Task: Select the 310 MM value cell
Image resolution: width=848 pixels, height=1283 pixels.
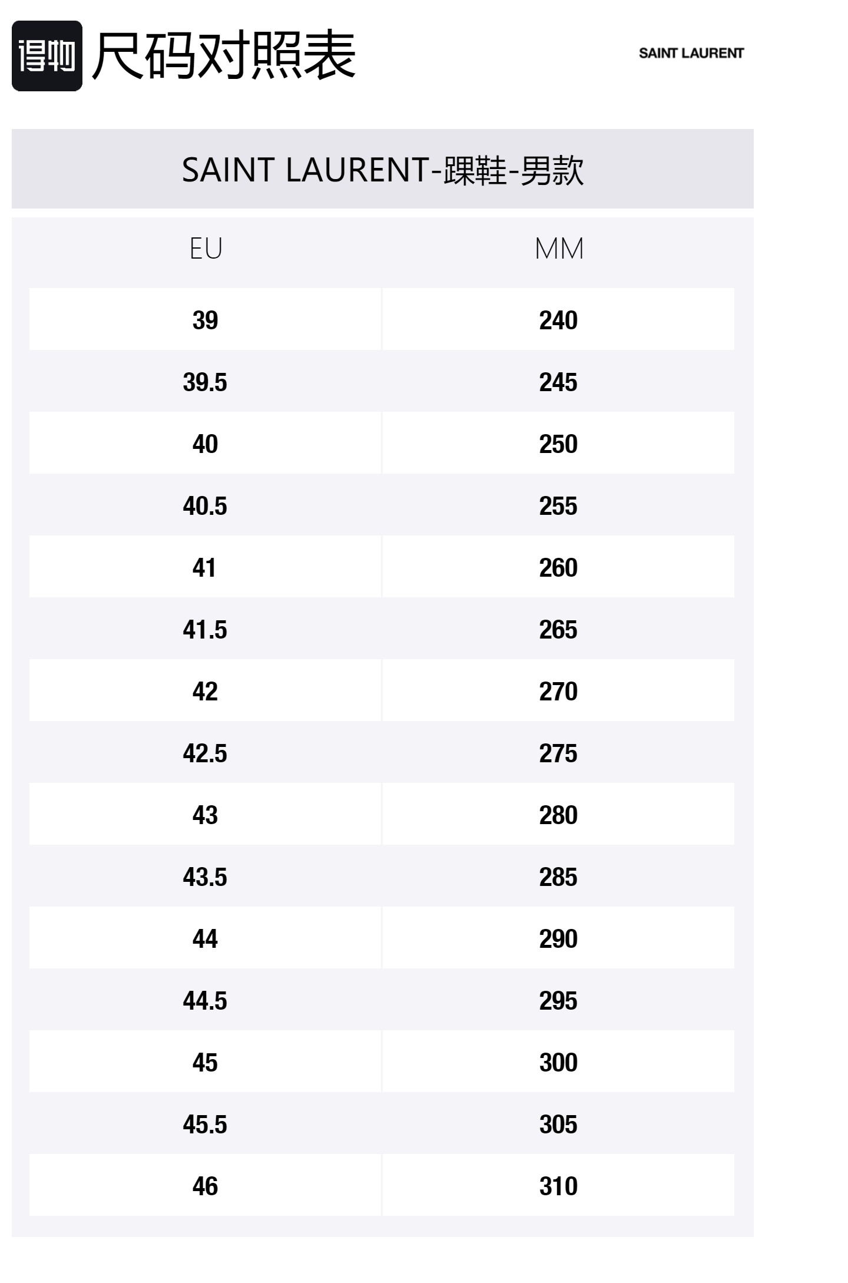Action: point(558,1186)
